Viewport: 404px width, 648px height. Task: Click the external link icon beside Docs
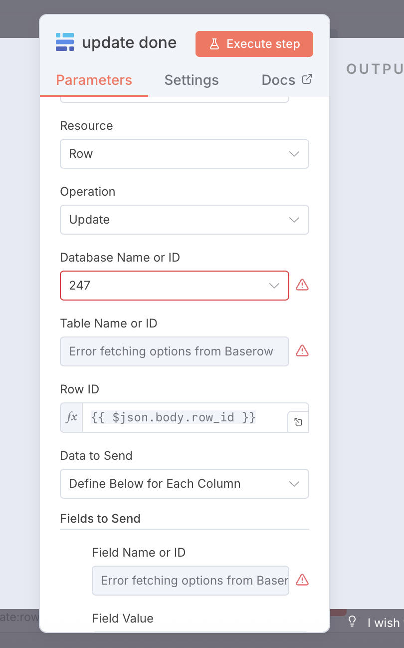pos(307,79)
